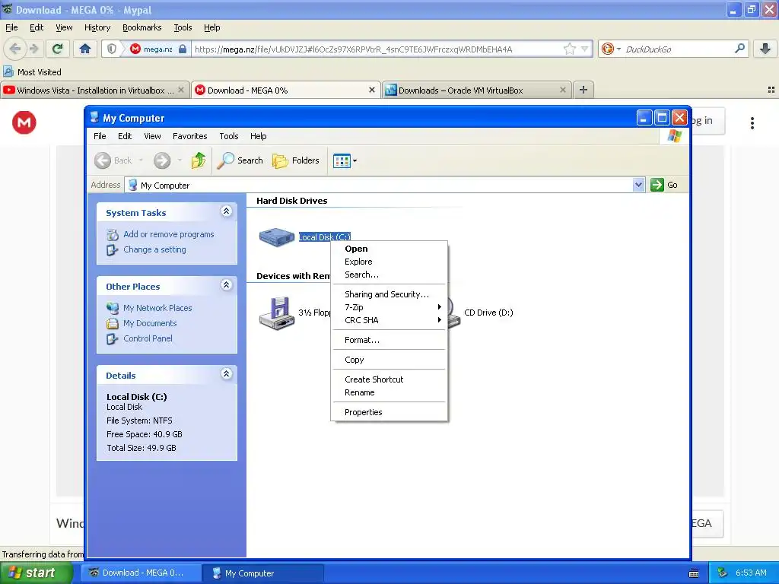779x584 pixels.
Task: Open Control Panel link
Action: 148,338
